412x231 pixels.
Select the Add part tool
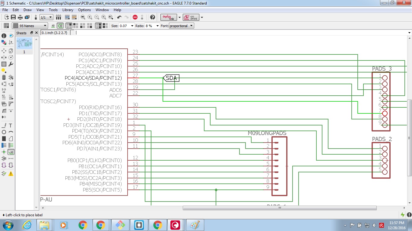pyautogui.click(x=11, y=77)
